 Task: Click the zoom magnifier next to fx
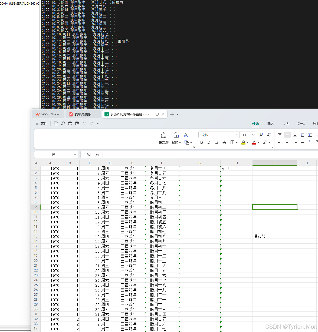coord(89,155)
